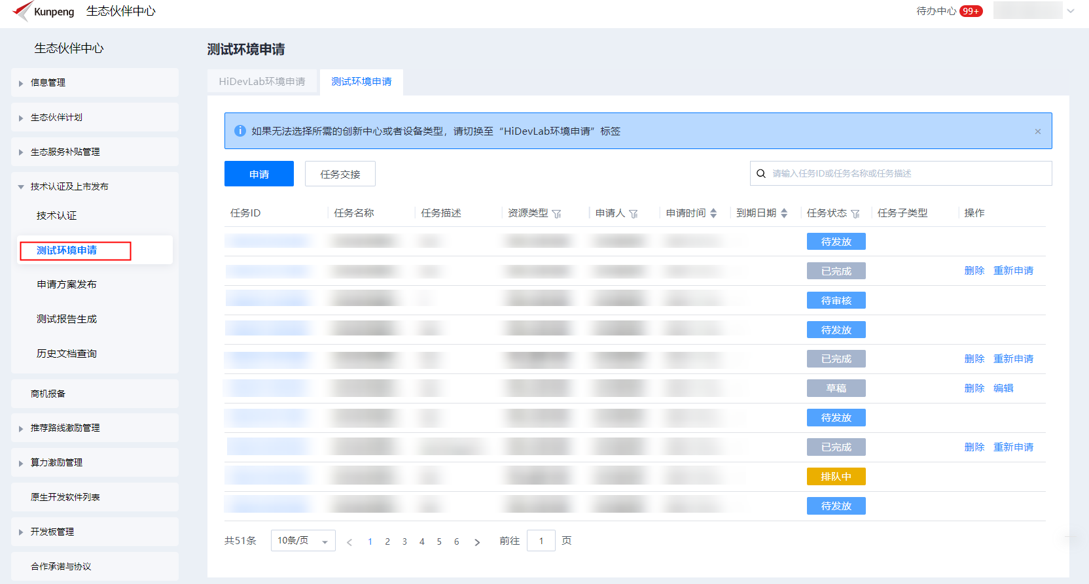
Task: Expand 生态伙伴计划 menu section
Action: [95, 117]
